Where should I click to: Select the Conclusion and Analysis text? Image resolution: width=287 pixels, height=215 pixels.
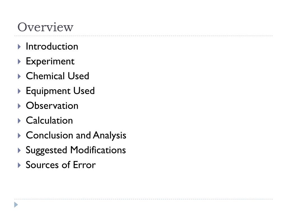76,135
